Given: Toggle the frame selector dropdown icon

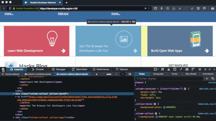Looking at the screenshot, I should (x=156, y=69).
